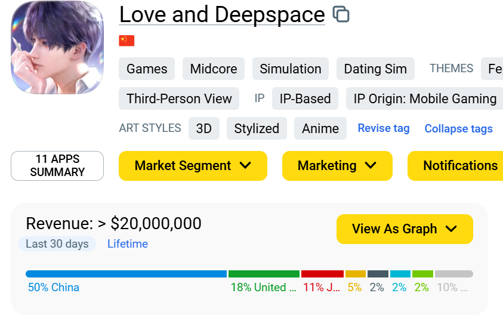The width and height of the screenshot is (503, 330).
Task: Click the red 11% revenue bar segment
Action: 322,274
